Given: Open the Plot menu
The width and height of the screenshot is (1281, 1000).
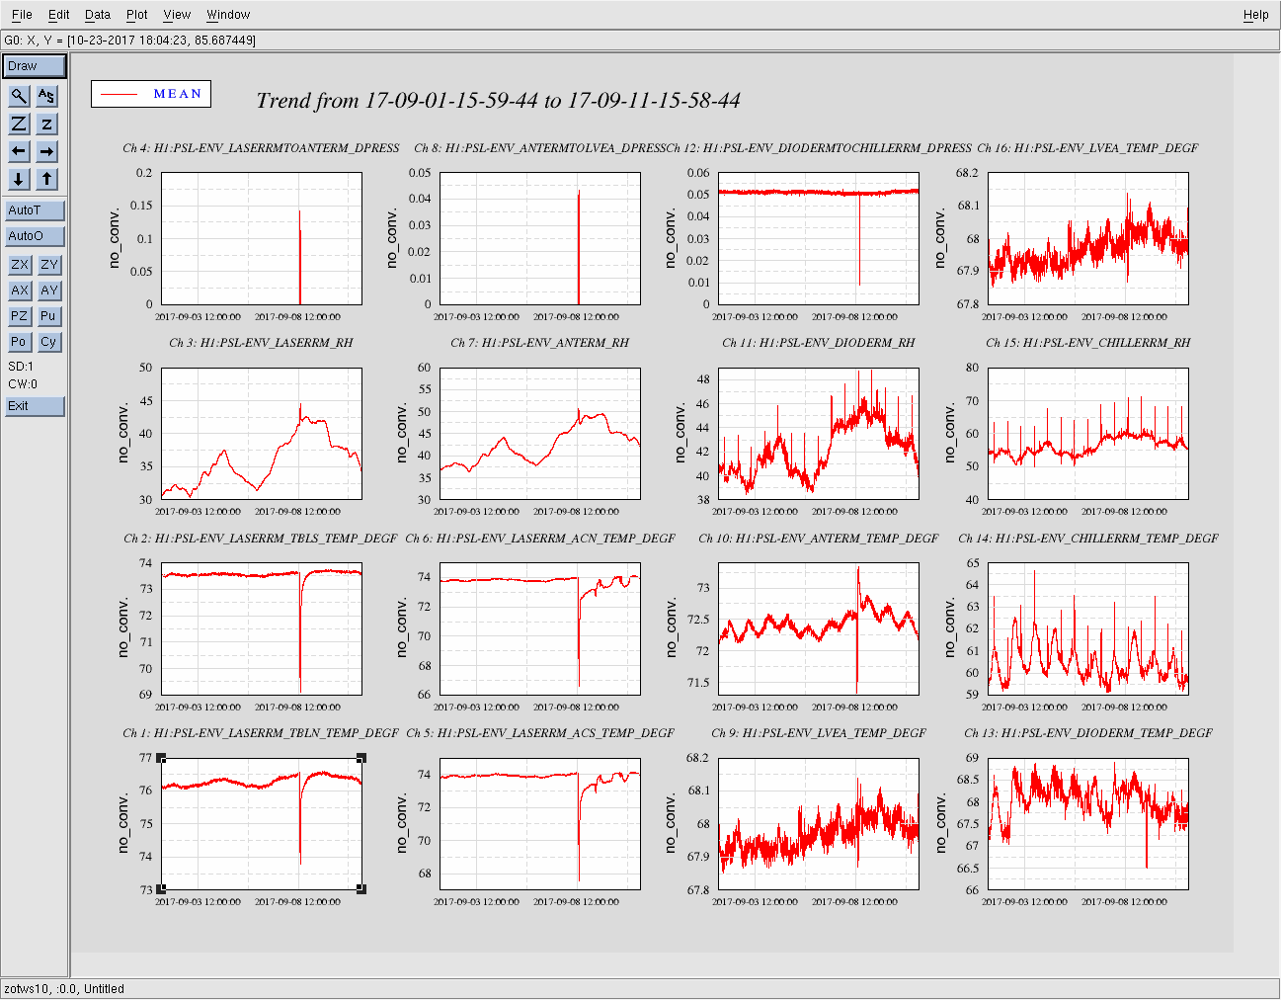Looking at the screenshot, I should pyautogui.click(x=137, y=15).
